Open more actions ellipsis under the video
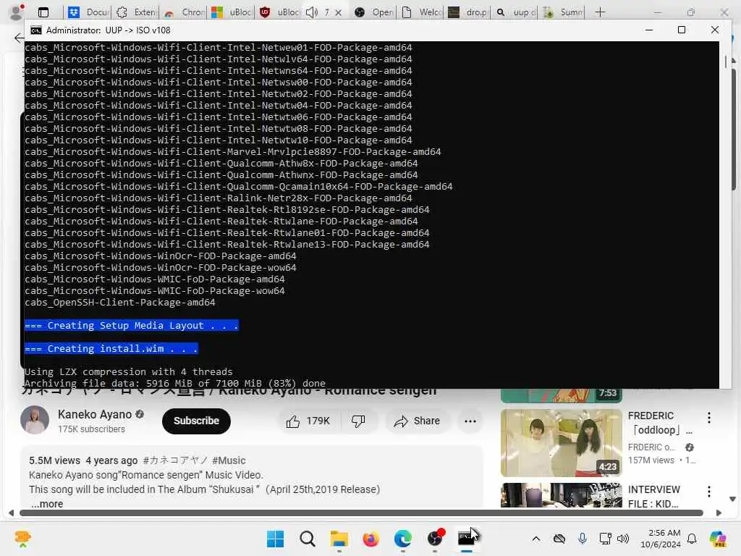This screenshot has width=741, height=556. point(470,421)
